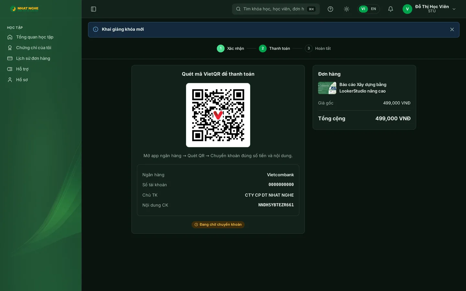Open Chứng chỉ của tôi
Viewport: 466px width, 291px height.
34,48
